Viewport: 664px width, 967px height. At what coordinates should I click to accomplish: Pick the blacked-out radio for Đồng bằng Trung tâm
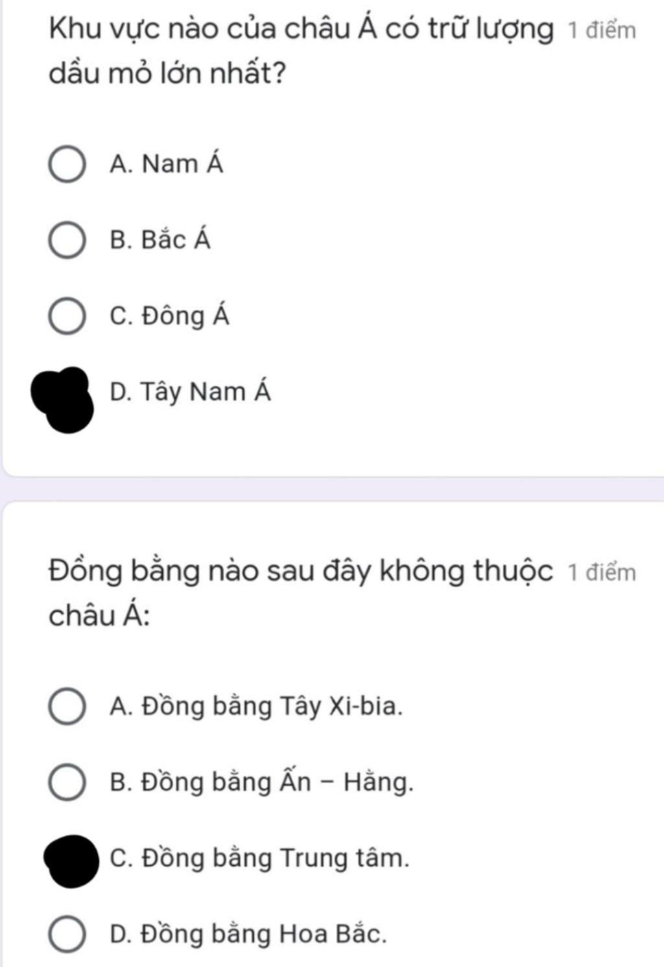point(71,861)
